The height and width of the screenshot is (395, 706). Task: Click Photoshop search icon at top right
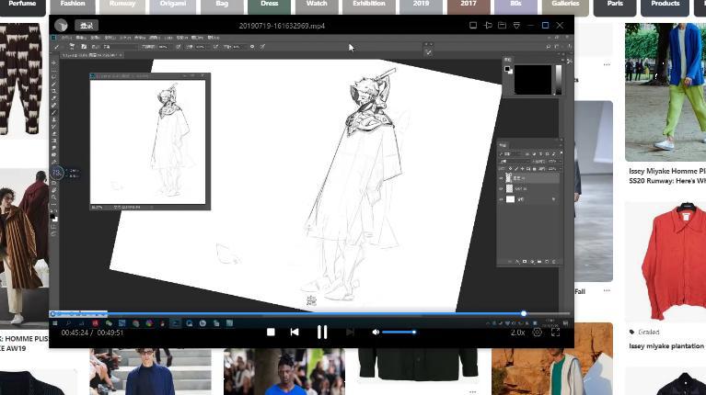point(548,46)
